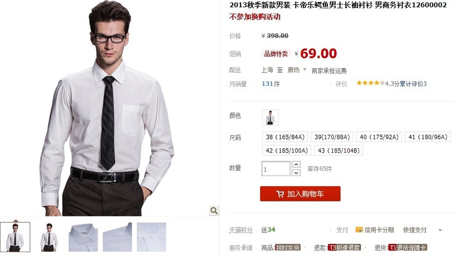Choose size 42 (185/100A)

coord(287,151)
